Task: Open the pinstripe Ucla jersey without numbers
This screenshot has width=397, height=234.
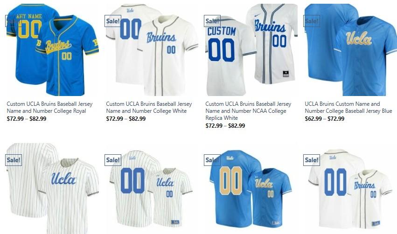Action: pyautogui.click(x=52, y=188)
